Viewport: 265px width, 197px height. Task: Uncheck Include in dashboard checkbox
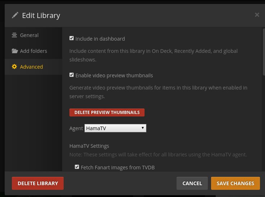72,38
